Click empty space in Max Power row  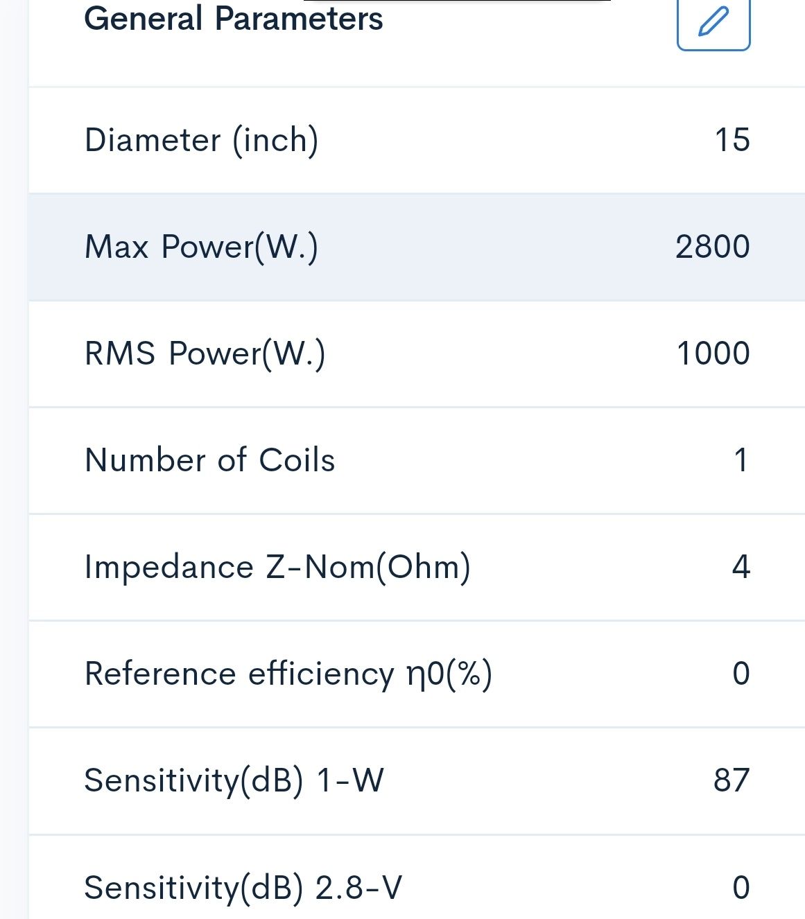tap(496, 247)
